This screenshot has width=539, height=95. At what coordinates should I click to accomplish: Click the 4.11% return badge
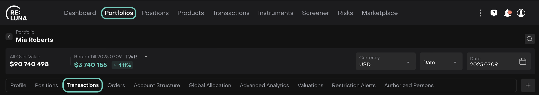click(x=122, y=65)
